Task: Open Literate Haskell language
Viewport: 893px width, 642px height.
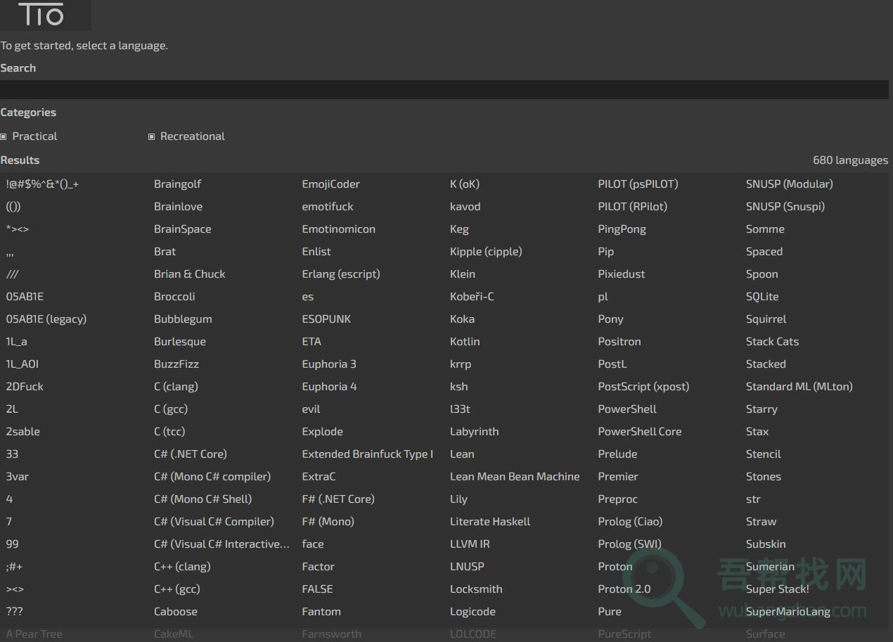Action: (490, 522)
